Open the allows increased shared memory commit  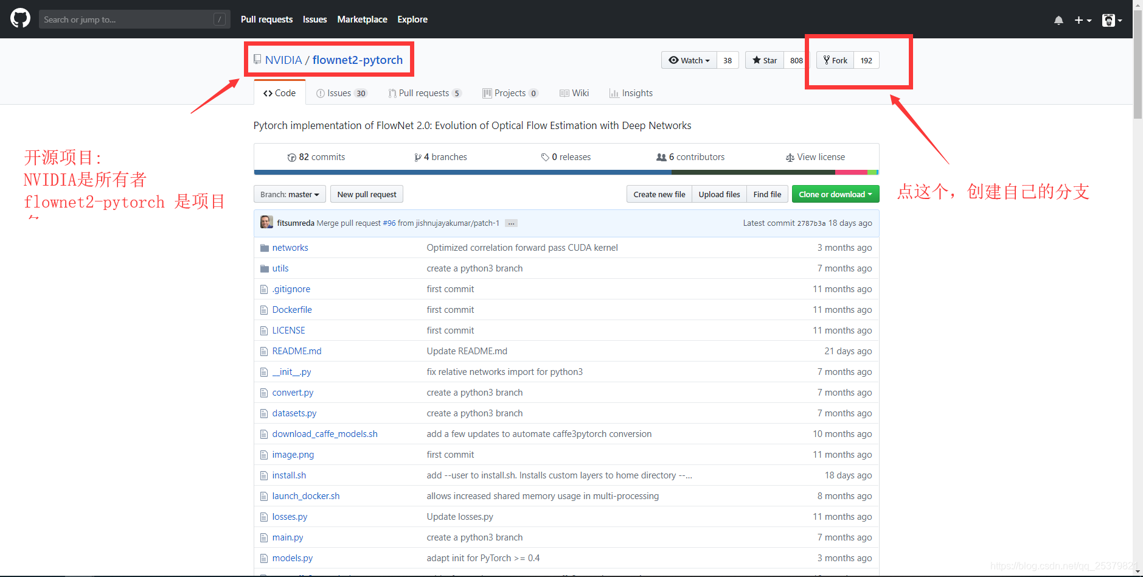[543, 496]
